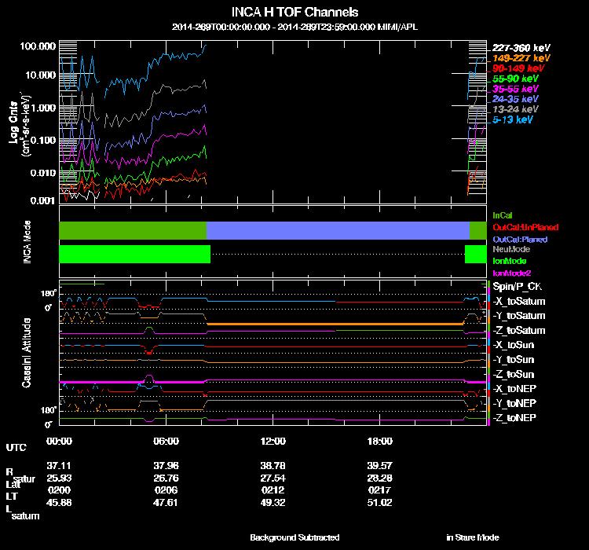The height and width of the screenshot is (550, 589).
Task: Click the 12:00 UTC axis label
Action: [273, 441]
